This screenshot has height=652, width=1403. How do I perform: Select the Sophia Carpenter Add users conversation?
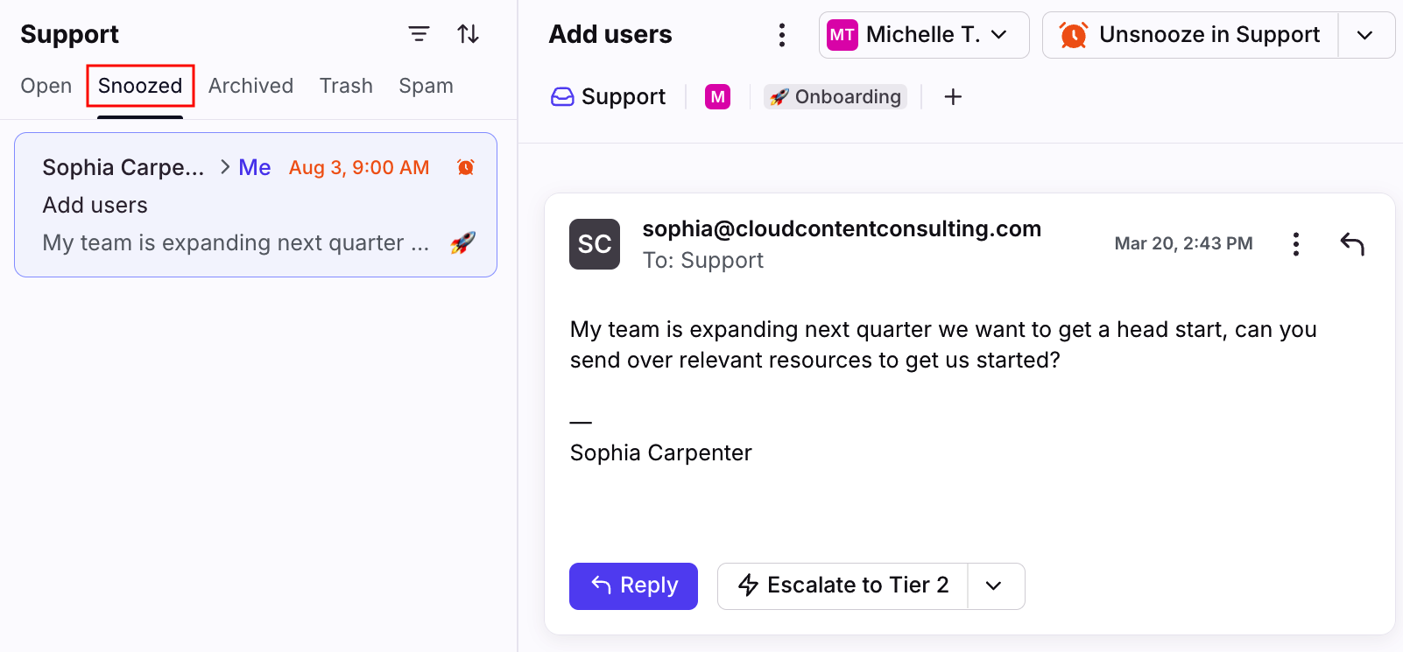click(x=256, y=205)
